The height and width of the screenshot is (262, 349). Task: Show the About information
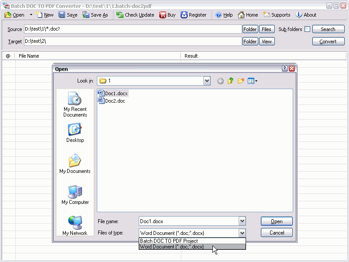click(x=306, y=15)
